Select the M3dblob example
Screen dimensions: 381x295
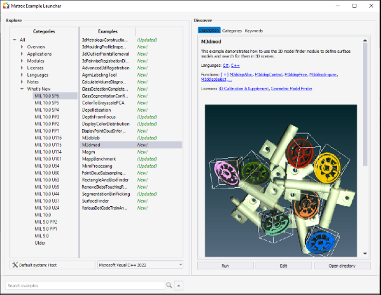91,138
